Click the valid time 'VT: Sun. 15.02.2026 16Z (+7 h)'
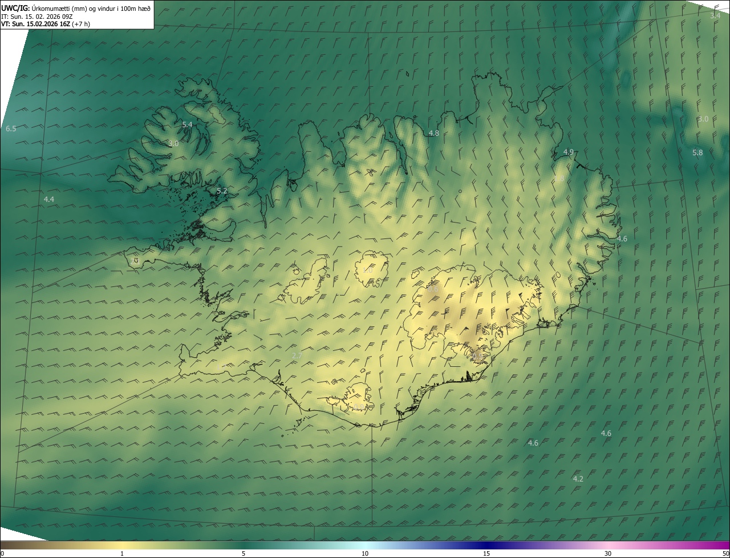This screenshot has width=730, height=558. (46, 24)
